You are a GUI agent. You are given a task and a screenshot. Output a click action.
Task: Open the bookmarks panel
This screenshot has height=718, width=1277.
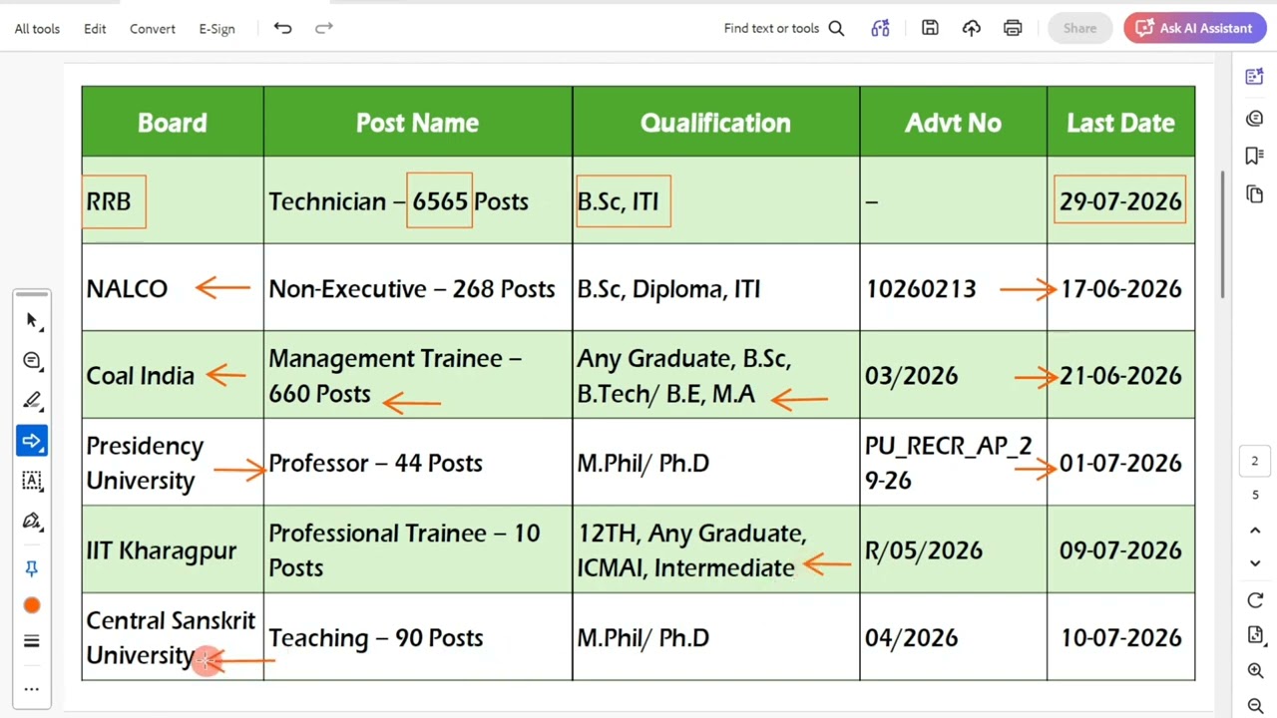point(1255,156)
